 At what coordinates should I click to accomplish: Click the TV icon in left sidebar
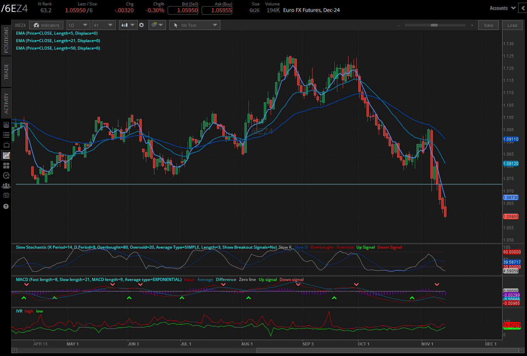(x=6, y=145)
